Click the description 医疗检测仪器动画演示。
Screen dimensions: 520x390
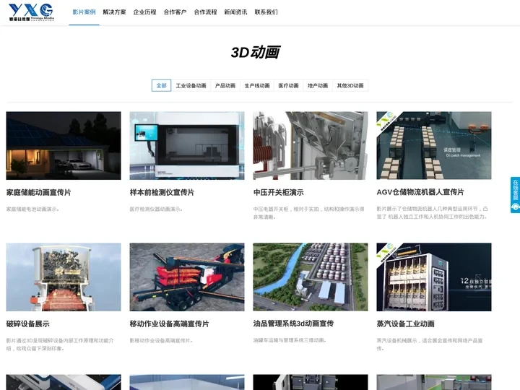pyautogui.click(x=156, y=209)
